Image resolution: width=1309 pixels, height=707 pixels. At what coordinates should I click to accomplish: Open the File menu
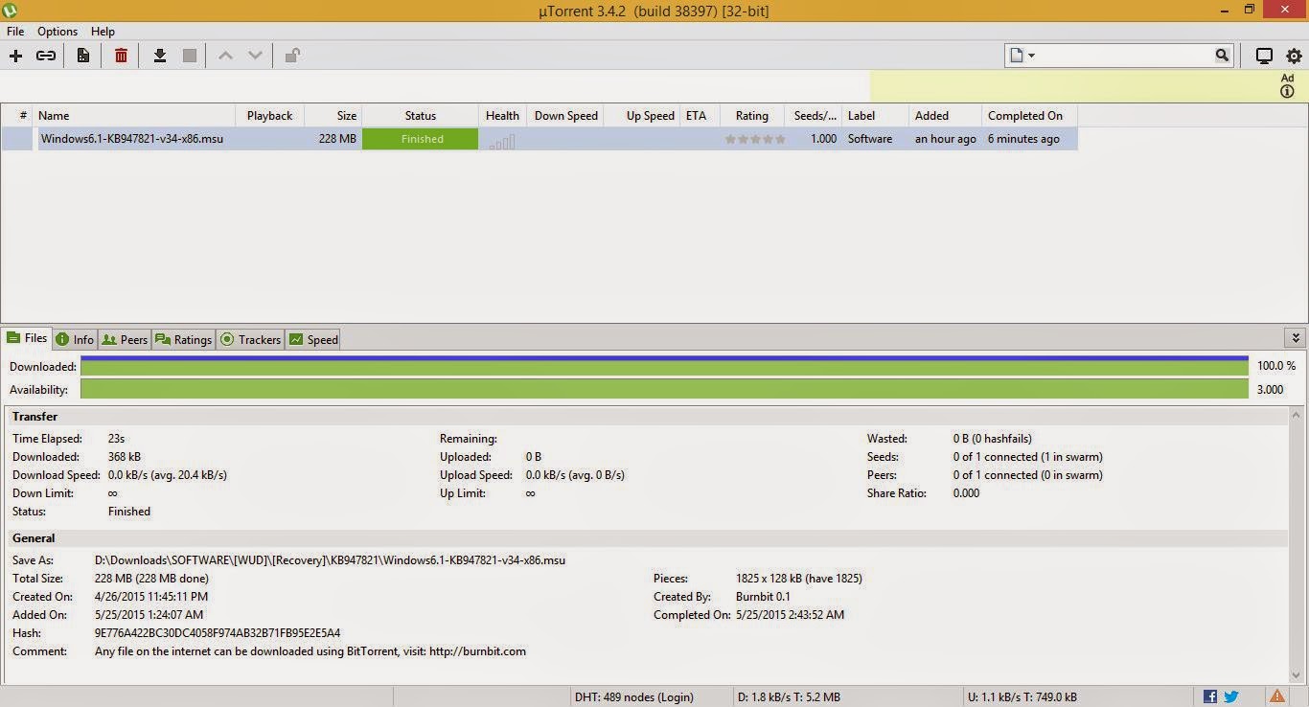(15, 32)
